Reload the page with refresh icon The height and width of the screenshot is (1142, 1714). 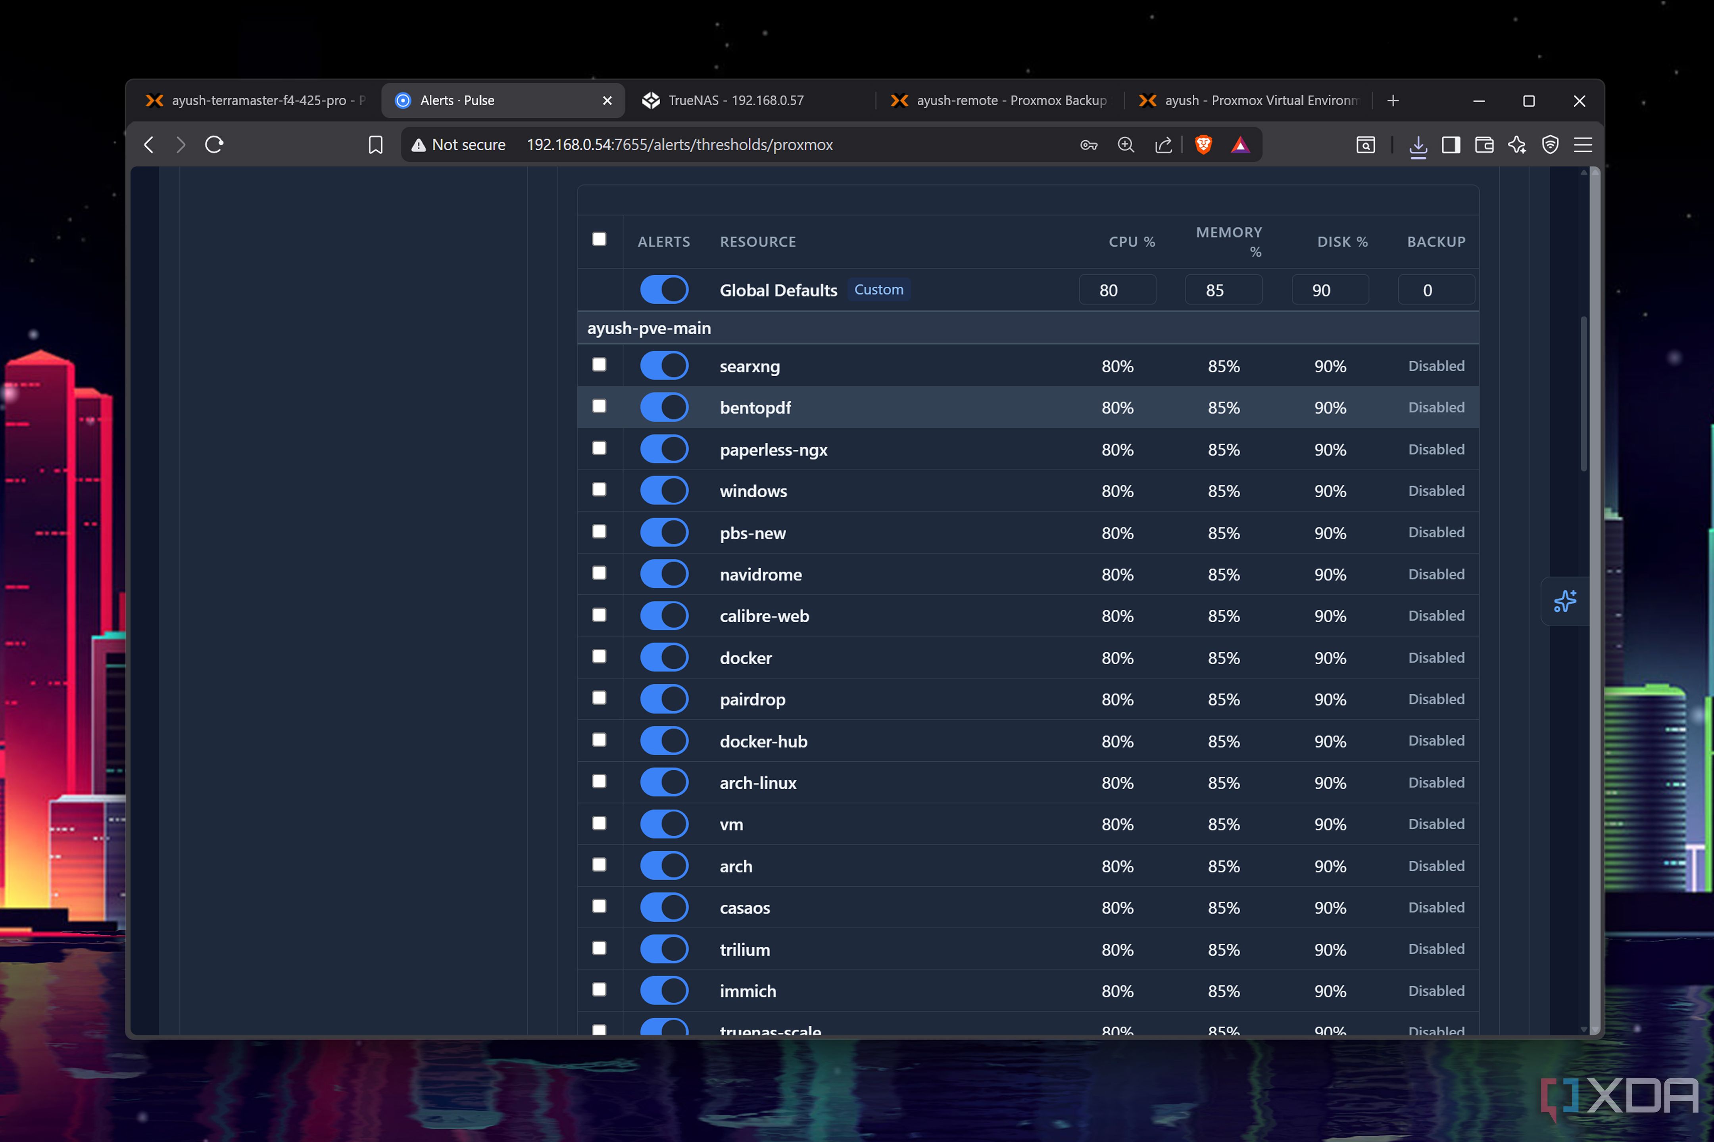click(214, 145)
